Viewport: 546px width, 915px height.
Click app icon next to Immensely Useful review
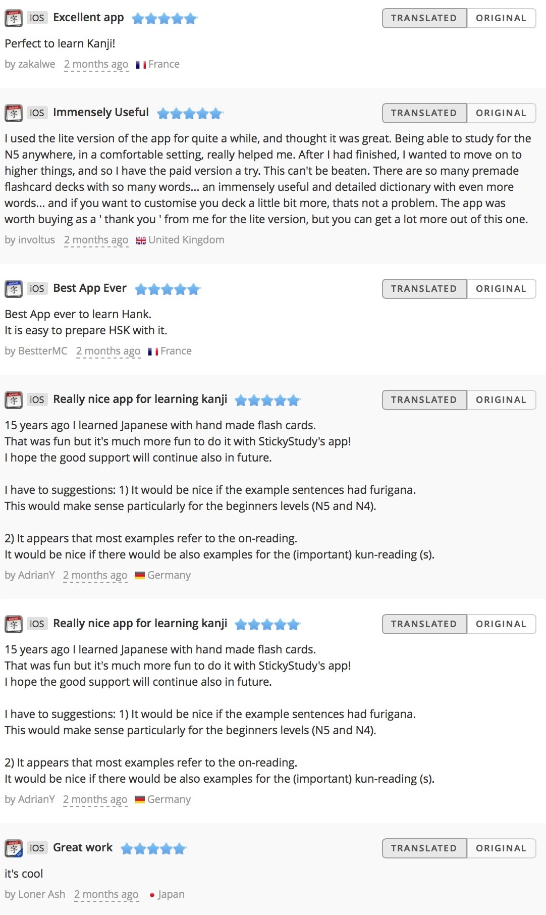click(x=14, y=113)
